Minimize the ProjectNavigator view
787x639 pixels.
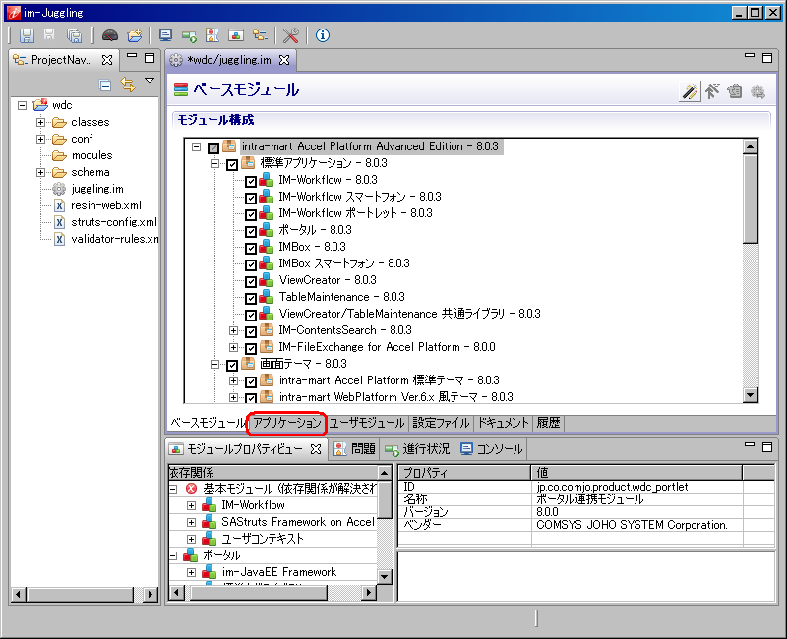point(132,57)
